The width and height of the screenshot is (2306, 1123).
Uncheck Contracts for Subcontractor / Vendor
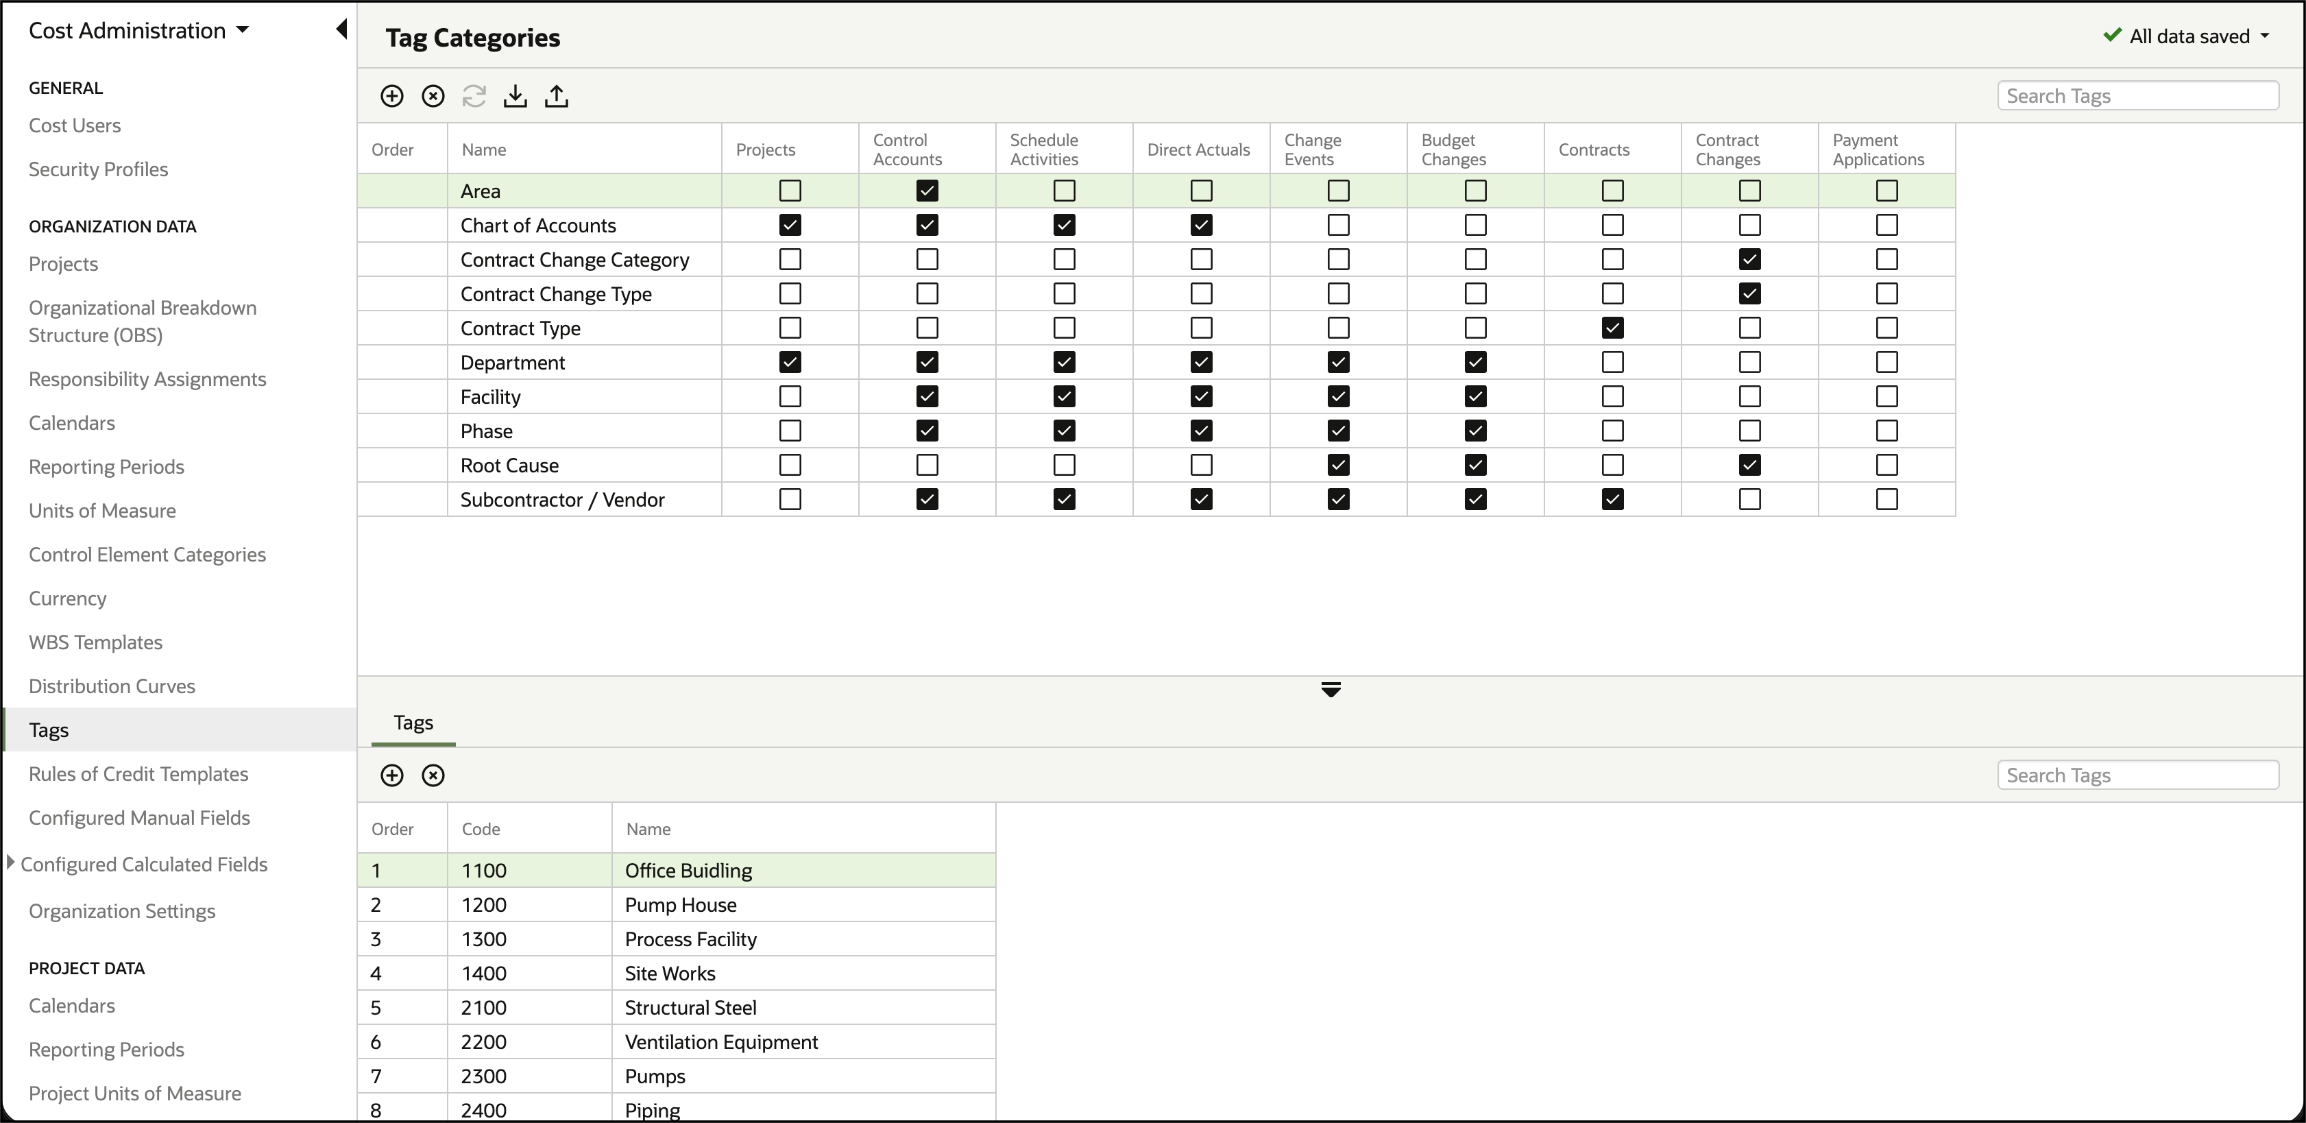[x=1613, y=499]
